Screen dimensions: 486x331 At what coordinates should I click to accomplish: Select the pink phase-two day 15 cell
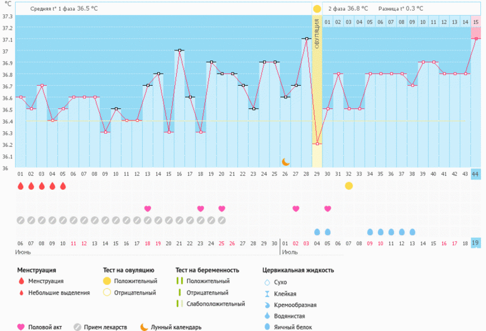pyautogui.click(x=475, y=22)
